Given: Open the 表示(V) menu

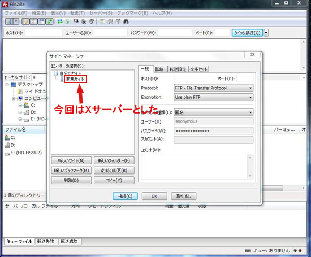Looking at the screenshot, I should (x=58, y=13).
